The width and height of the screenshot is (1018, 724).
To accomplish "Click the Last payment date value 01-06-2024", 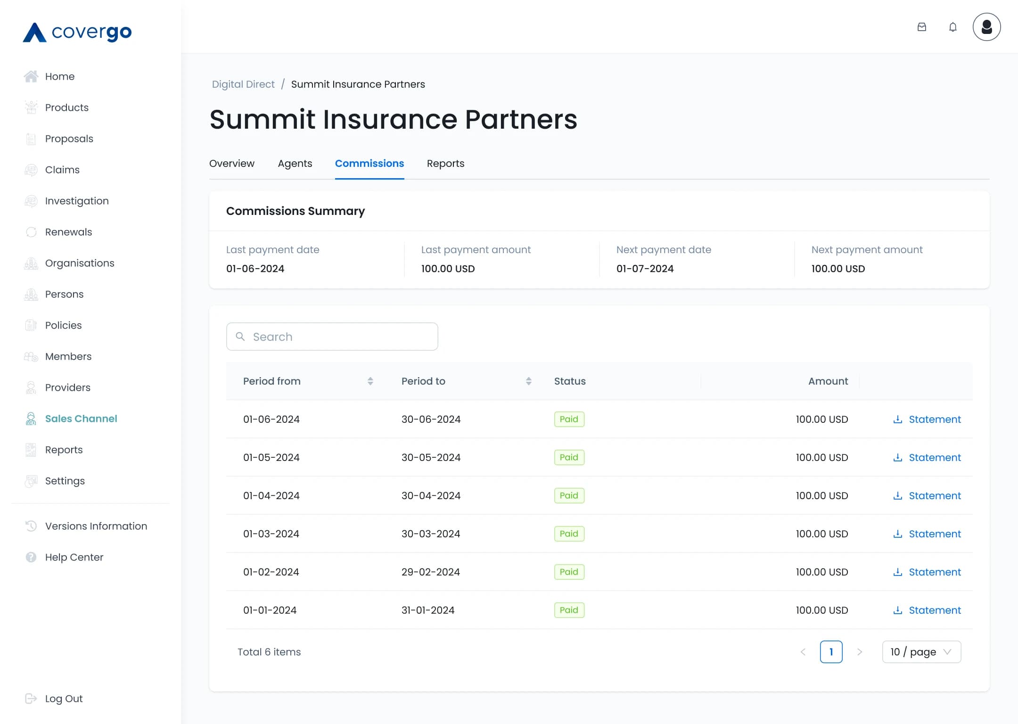I will (255, 269).
